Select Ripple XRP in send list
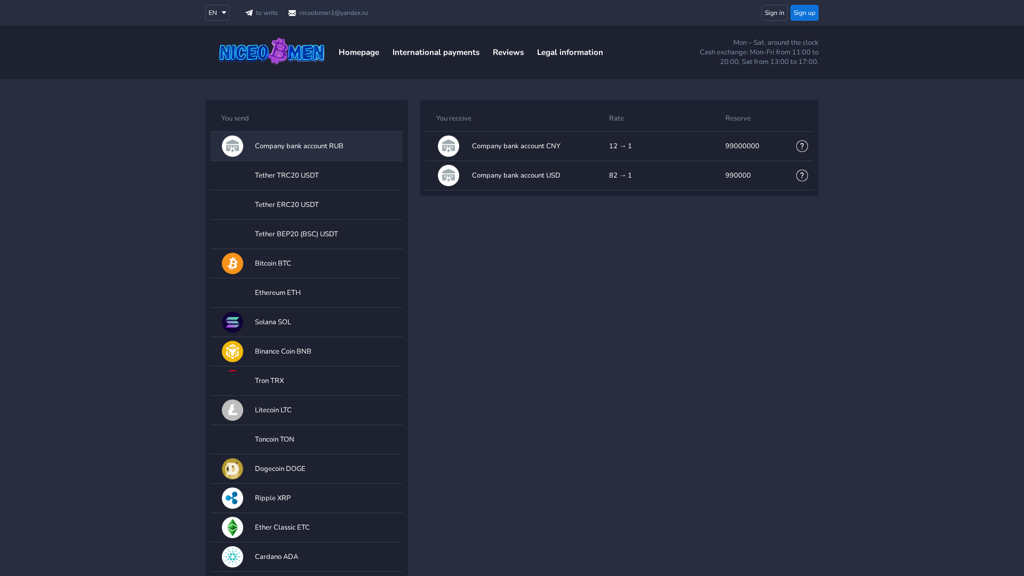This screenshot has width=1024, height=576. tap(307, 498)
